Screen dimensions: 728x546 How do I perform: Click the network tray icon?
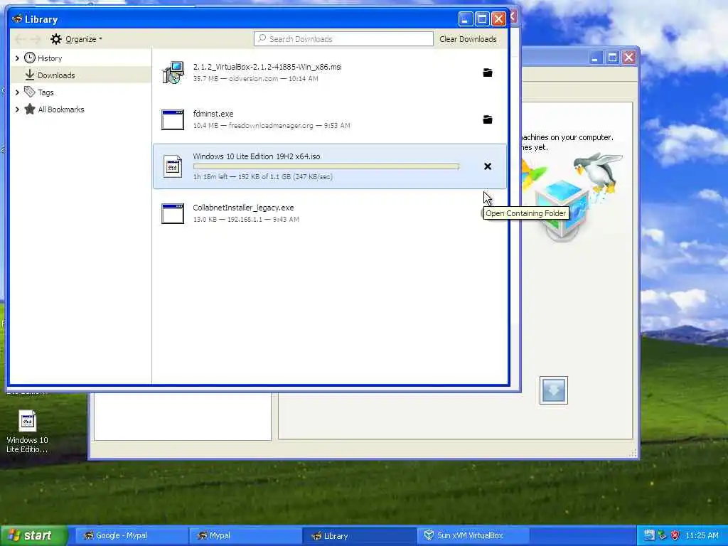coord(662,535)
